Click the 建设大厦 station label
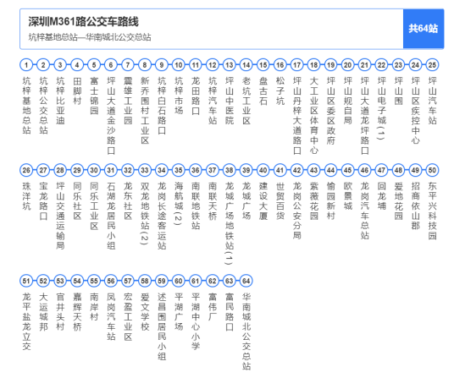The image size is (454, 378). click(263, 201)
